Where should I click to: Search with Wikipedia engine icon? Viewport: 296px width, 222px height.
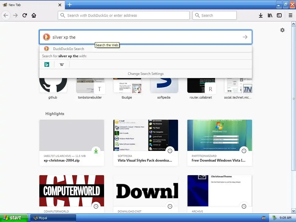[x=62, y=64]
